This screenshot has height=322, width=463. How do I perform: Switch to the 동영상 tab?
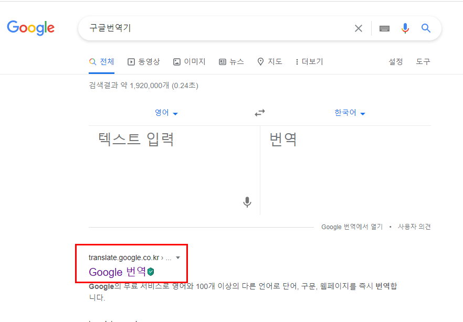(144, 62)
